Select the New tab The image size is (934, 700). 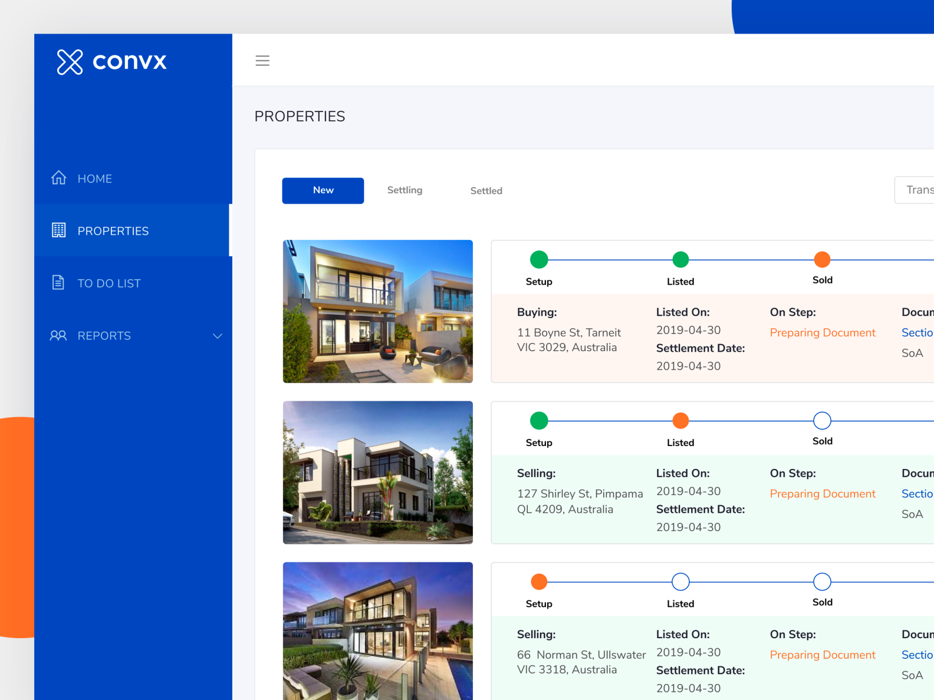[323, 190]
